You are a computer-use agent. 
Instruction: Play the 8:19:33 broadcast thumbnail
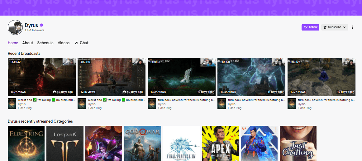click(182, 77)
